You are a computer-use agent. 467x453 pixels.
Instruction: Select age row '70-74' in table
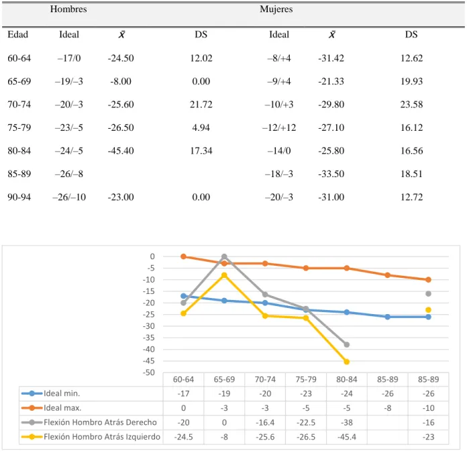tap(19, 105)
